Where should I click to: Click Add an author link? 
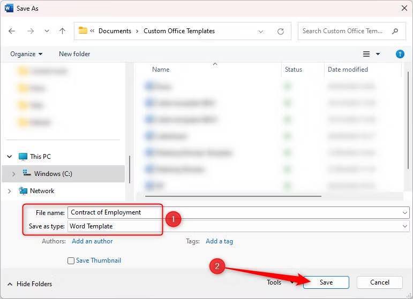tap(92, 241)
